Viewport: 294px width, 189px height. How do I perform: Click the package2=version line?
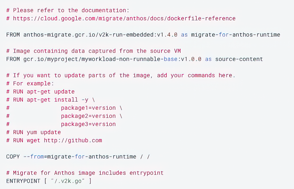(64, 116)
